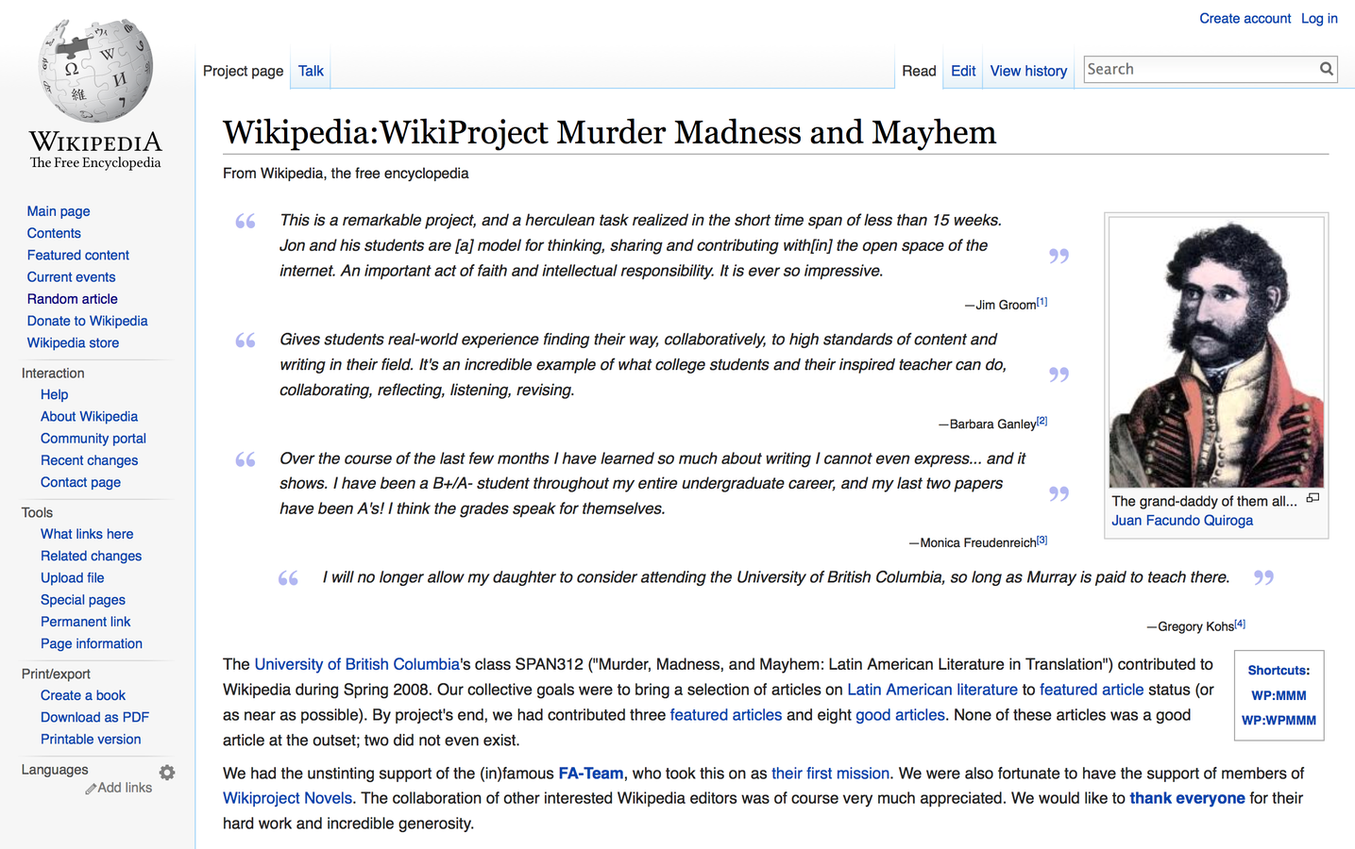Click the Log in link

(1319, 18)
